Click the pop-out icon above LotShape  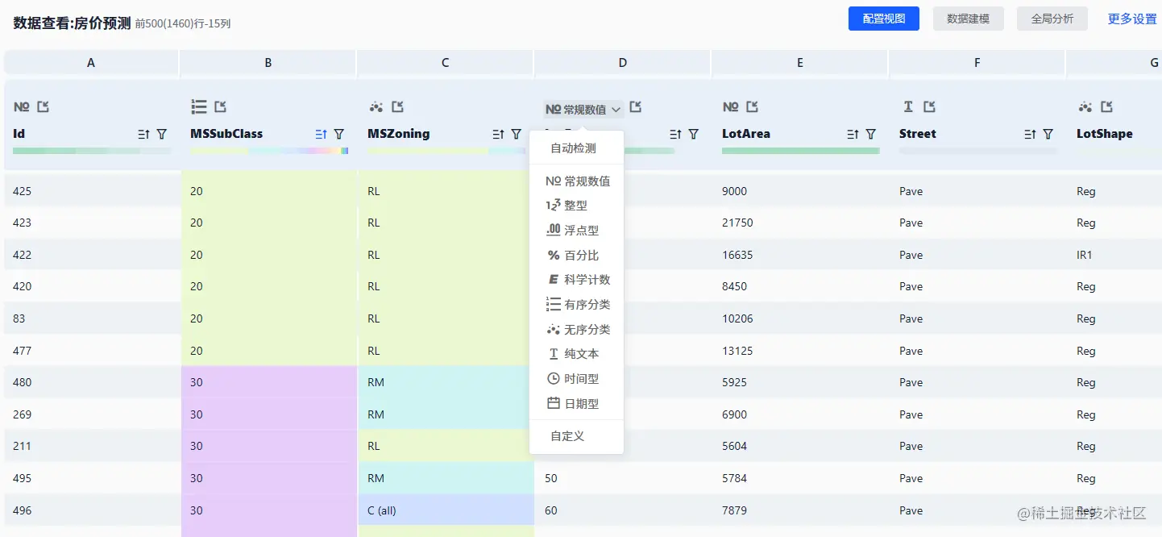pos(1106,106)
